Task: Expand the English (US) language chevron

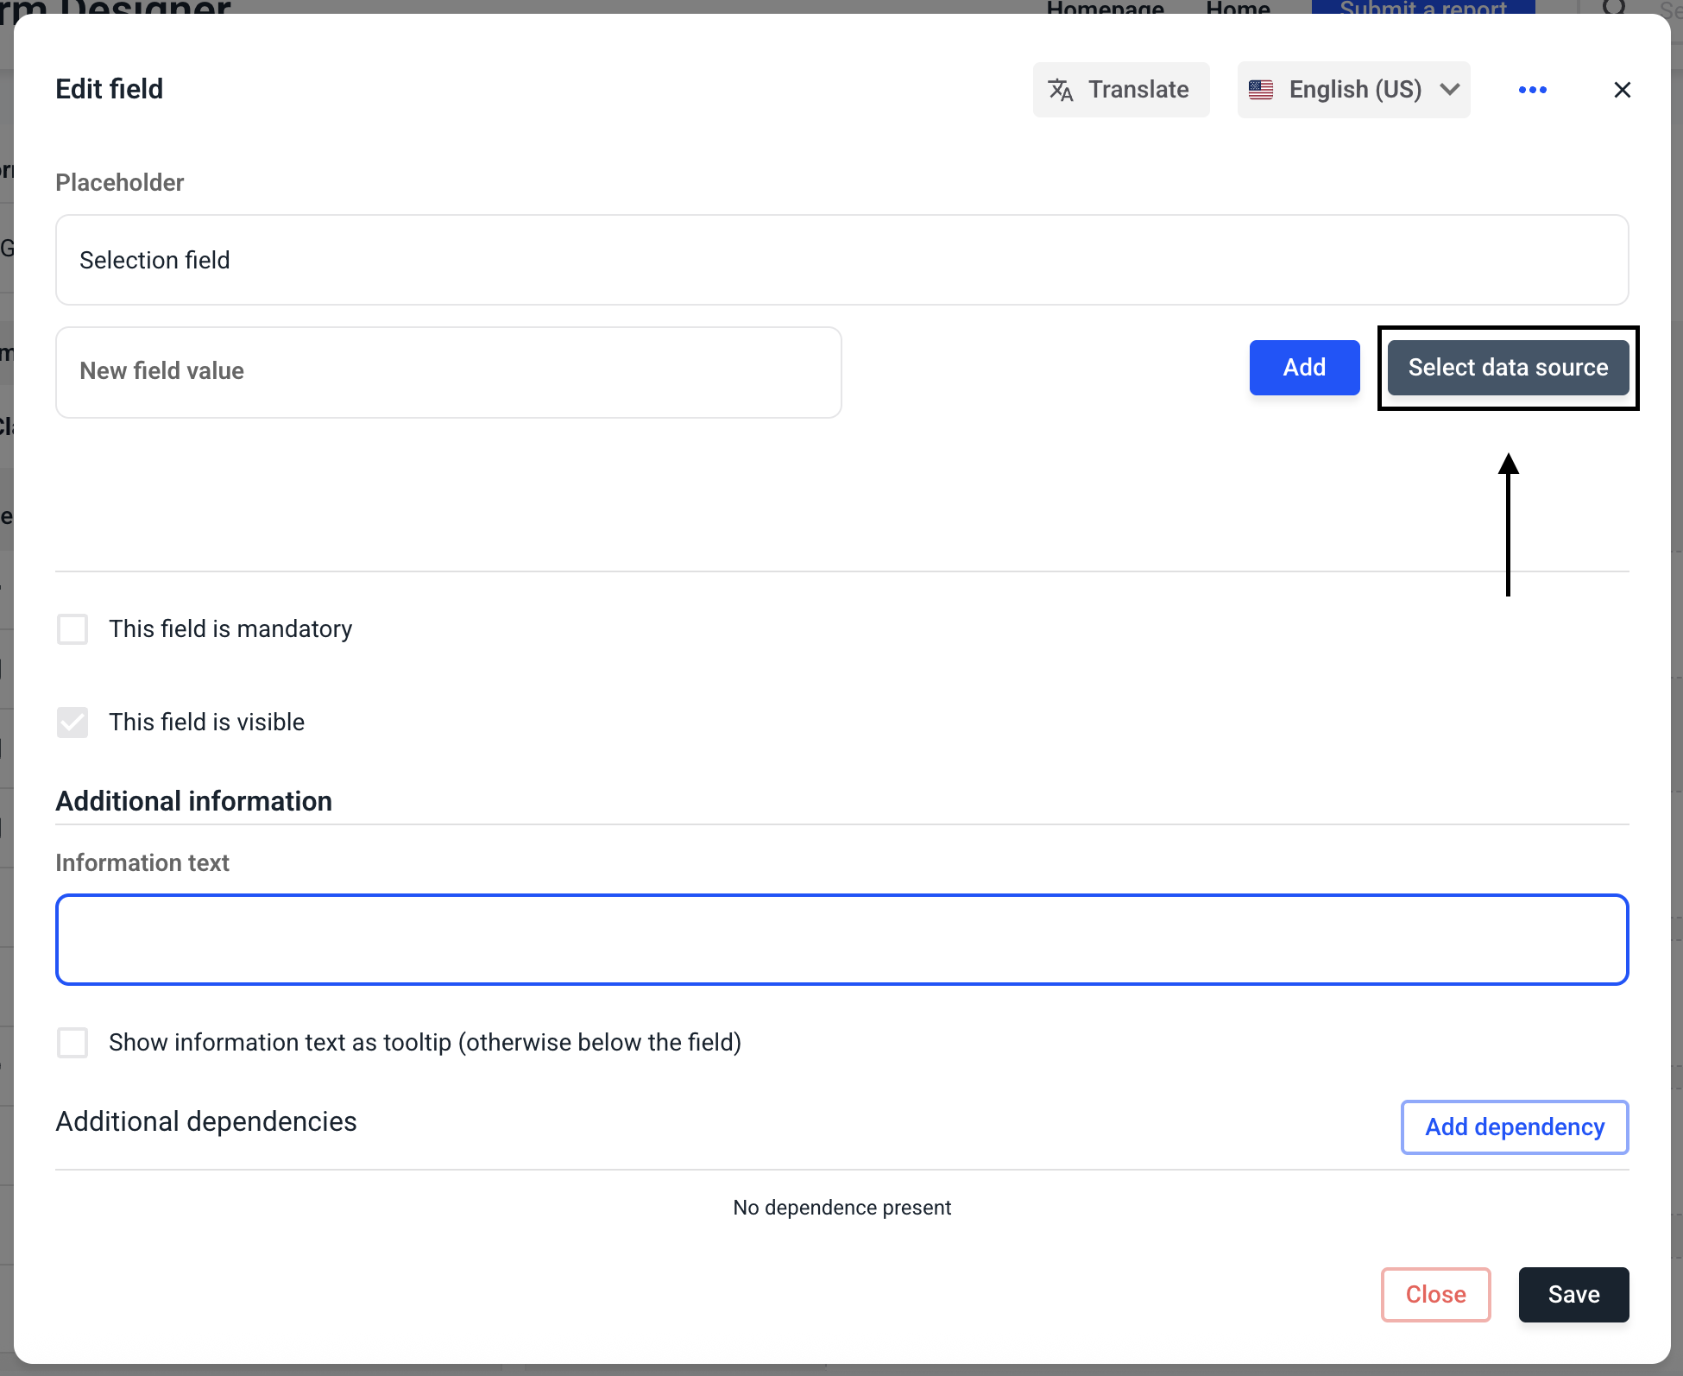Action: (x=1450, y=90)
